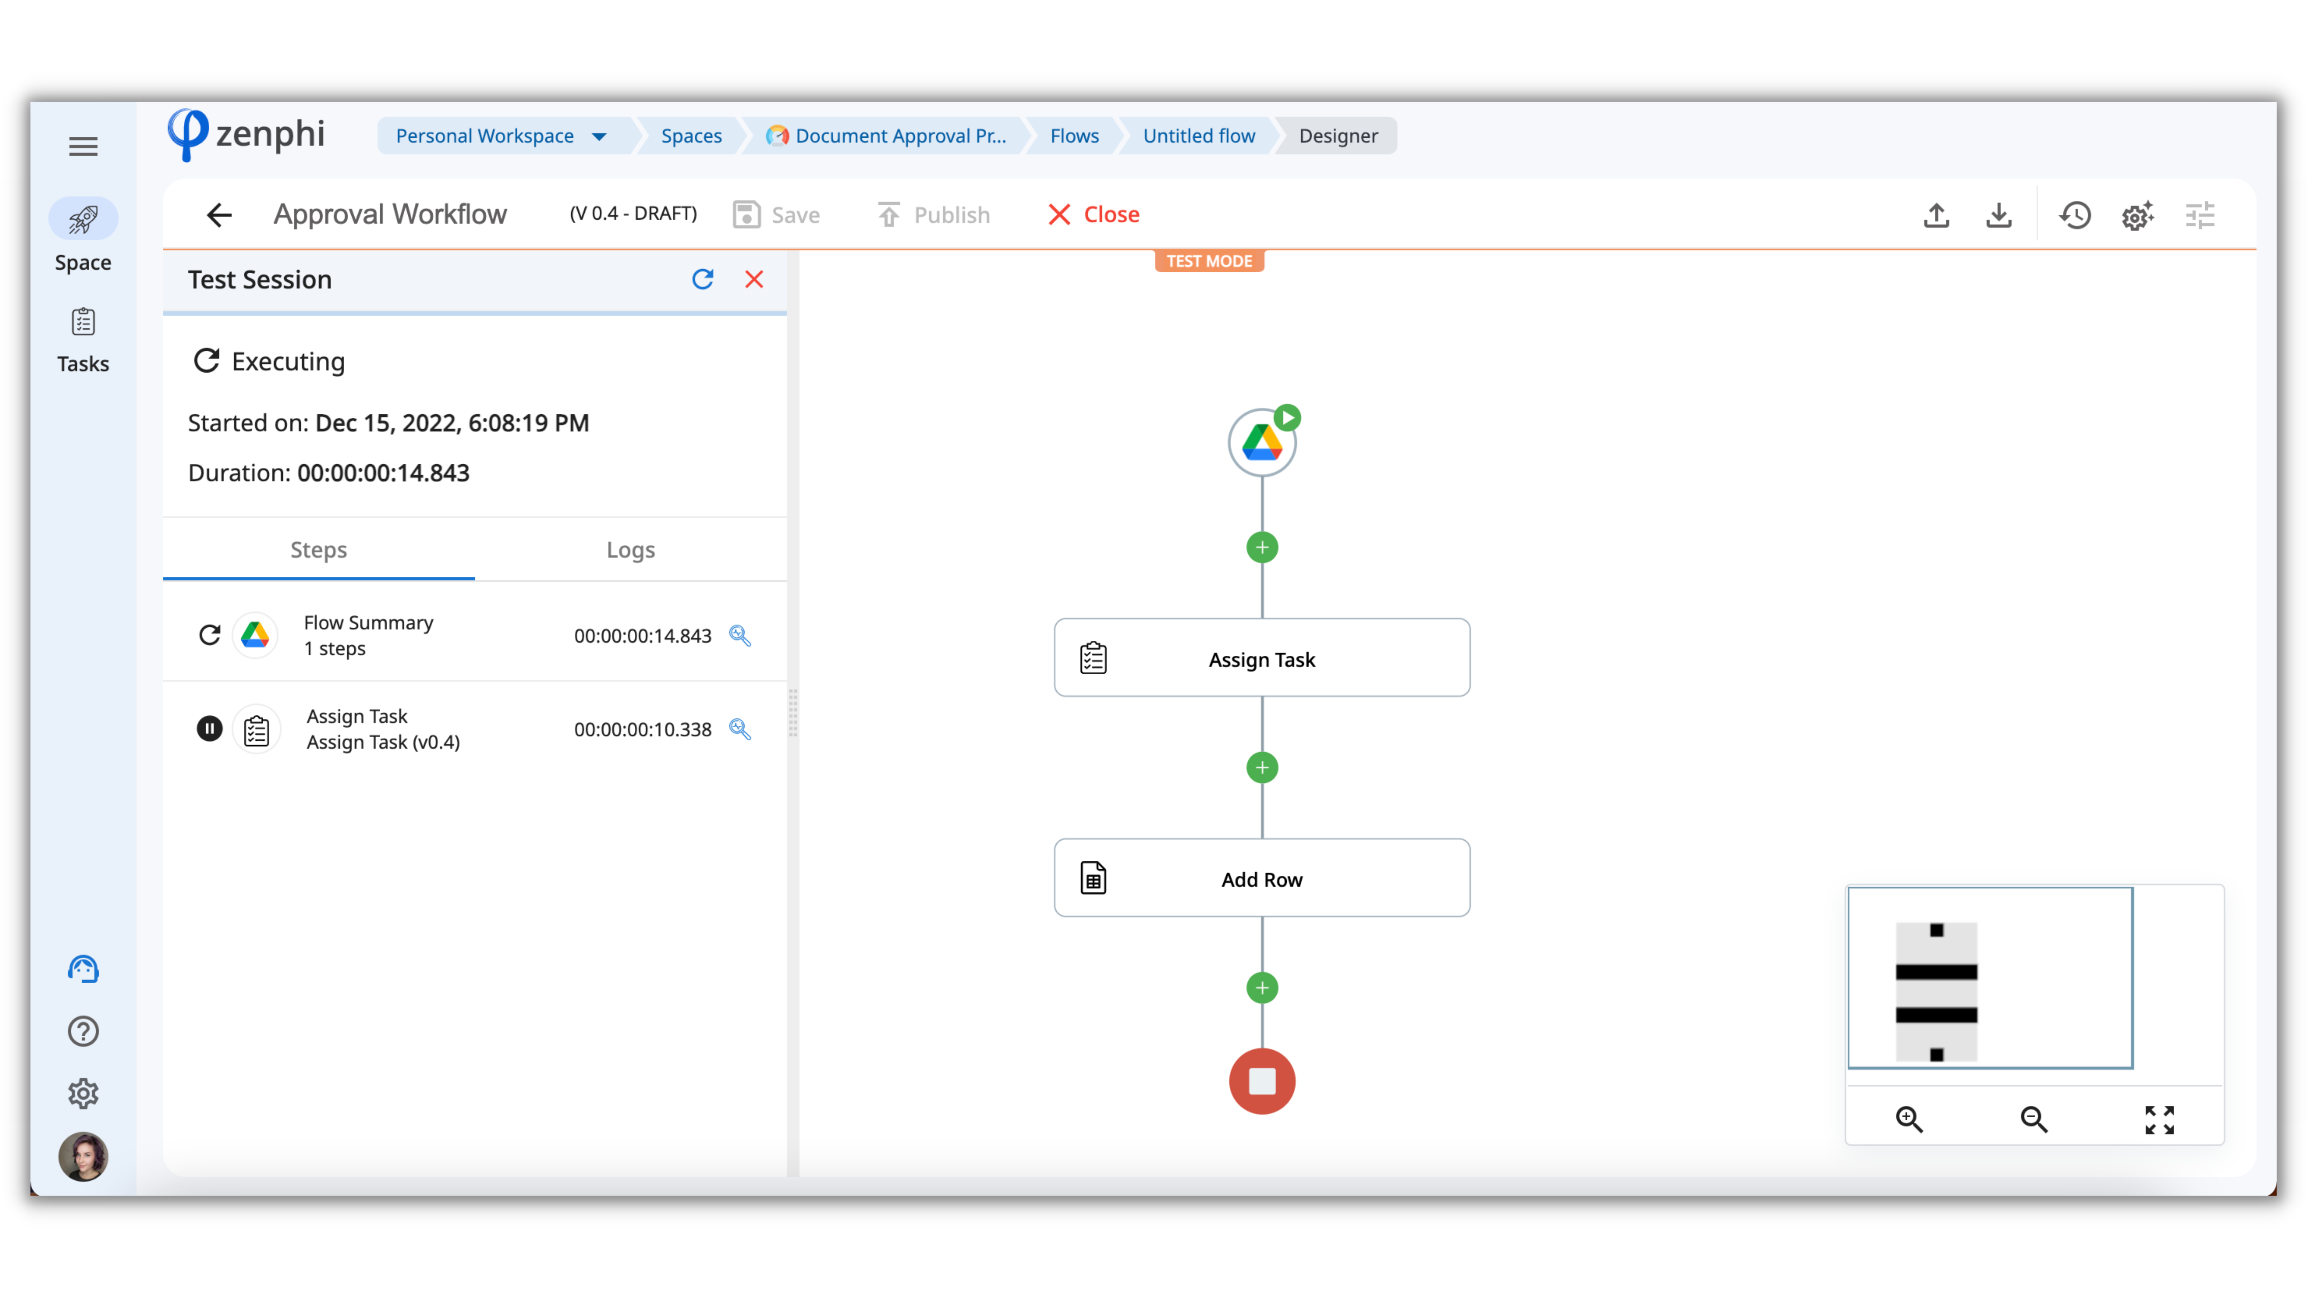Image resolution: width=2308 pixels, height=1298 pixels.
Task: Inspect Assign Task step magnifier icon
Action: coord(740,729)
